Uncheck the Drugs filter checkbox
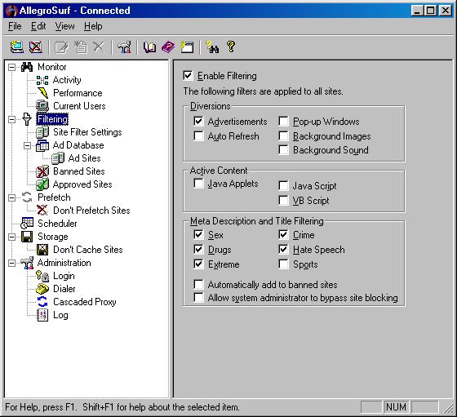 198,250
